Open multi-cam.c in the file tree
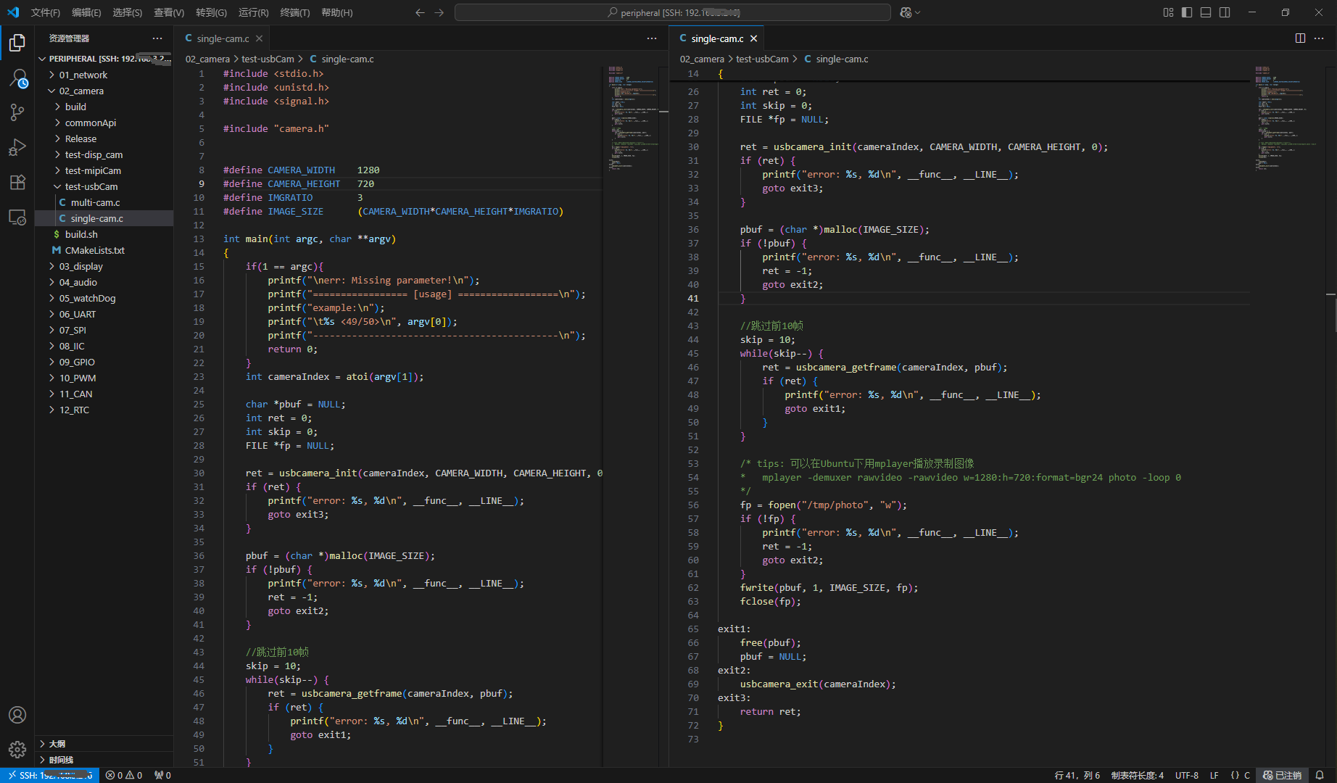1337x783 pixels. (x=104, y=202)
